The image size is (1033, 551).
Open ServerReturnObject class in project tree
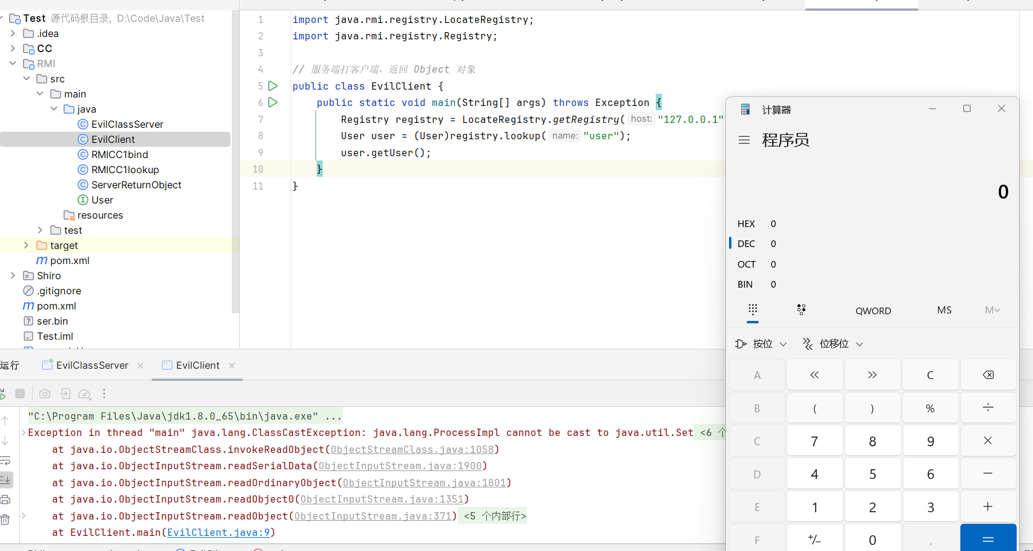coord(136,185)
